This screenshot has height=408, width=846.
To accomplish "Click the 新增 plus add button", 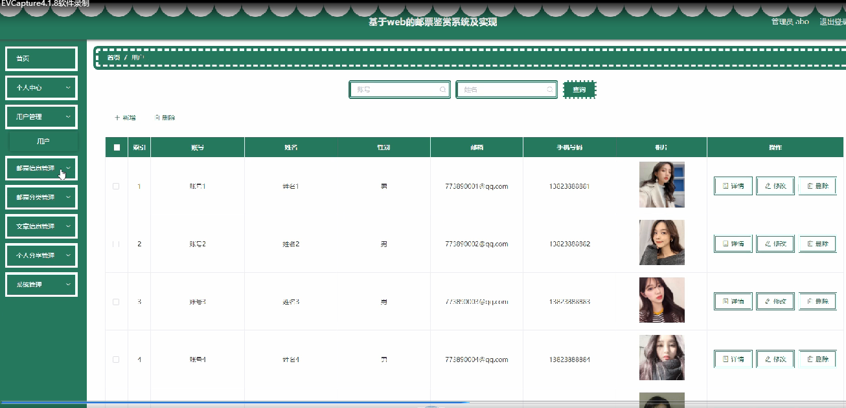I will click(125, 118).
